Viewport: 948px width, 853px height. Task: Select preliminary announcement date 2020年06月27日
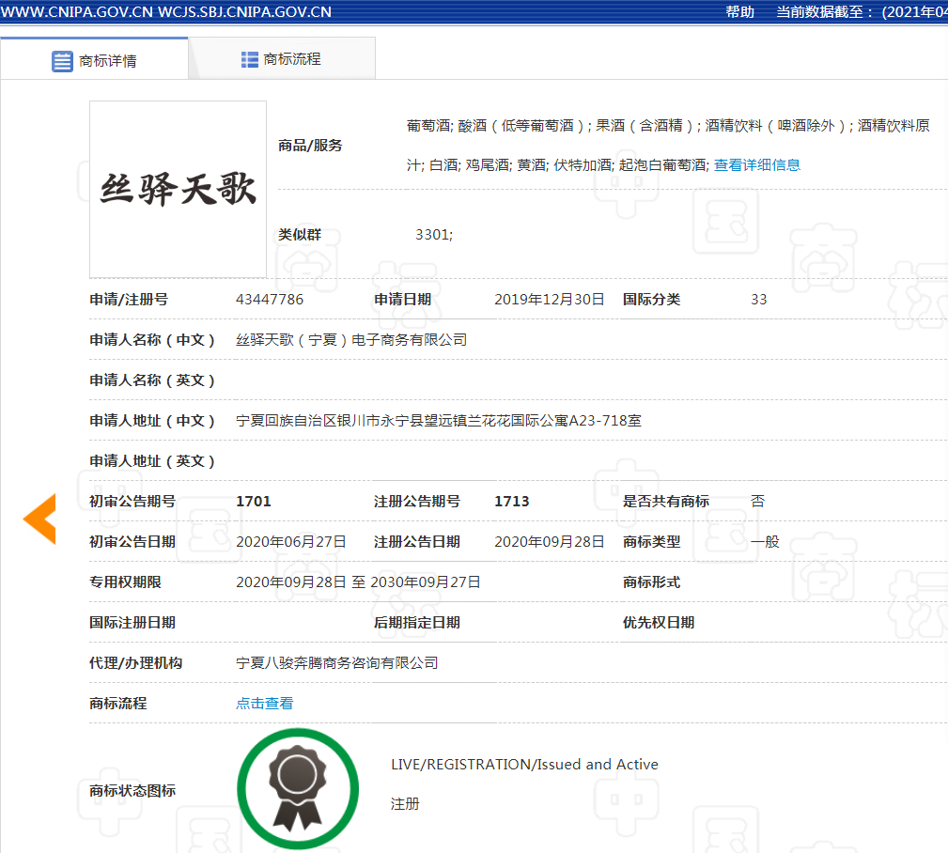tap(291, 542)
